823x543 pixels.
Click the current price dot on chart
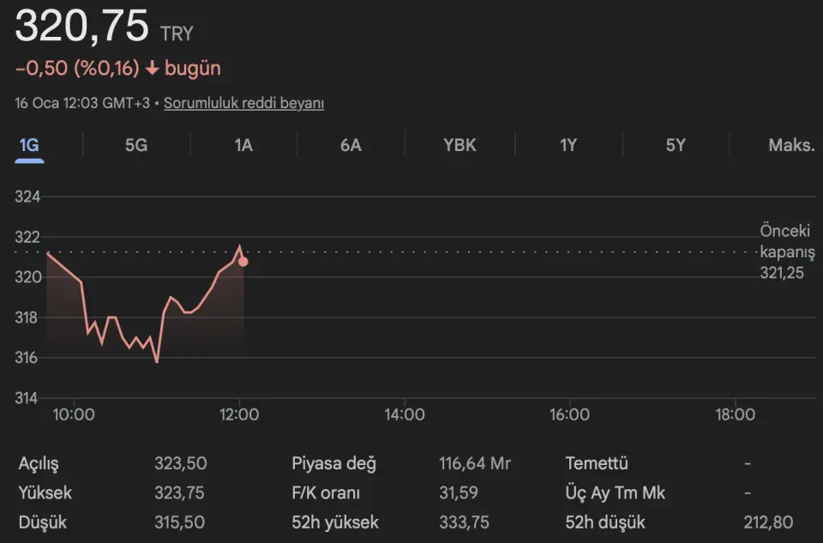click(x=243, y=261)
